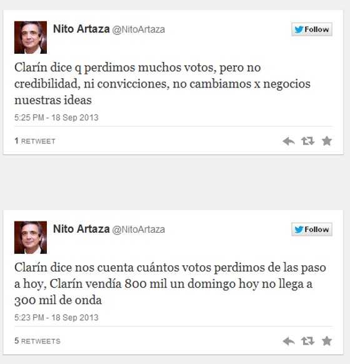The width and height of the screenshot is (350, 364).
Task: Favorite the 5:25 PM tweet with star
Action: coord(327,141)
